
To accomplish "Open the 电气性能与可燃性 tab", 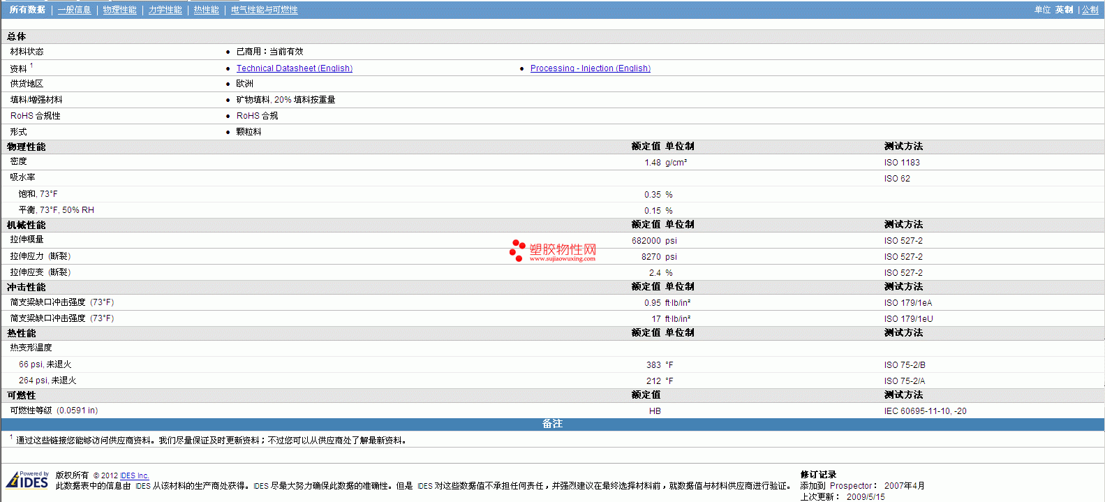I will 264,10.
